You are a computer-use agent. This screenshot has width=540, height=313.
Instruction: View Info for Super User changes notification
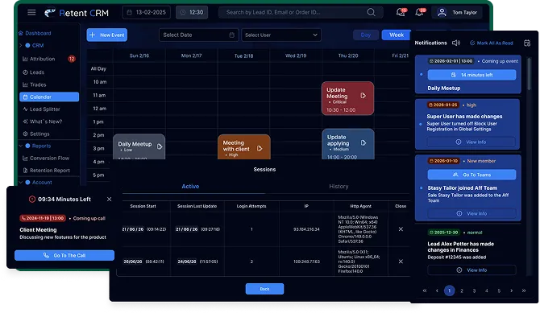coord(471,142)
